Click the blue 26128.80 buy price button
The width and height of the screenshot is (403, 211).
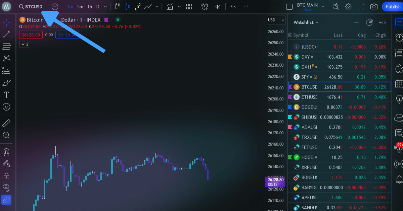67,35
